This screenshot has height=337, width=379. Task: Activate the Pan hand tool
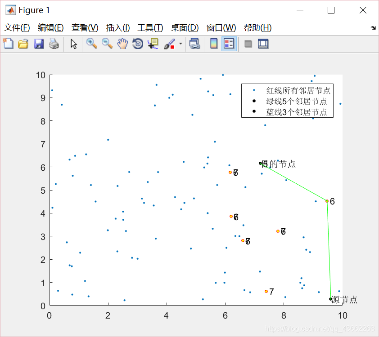point(122,44)
